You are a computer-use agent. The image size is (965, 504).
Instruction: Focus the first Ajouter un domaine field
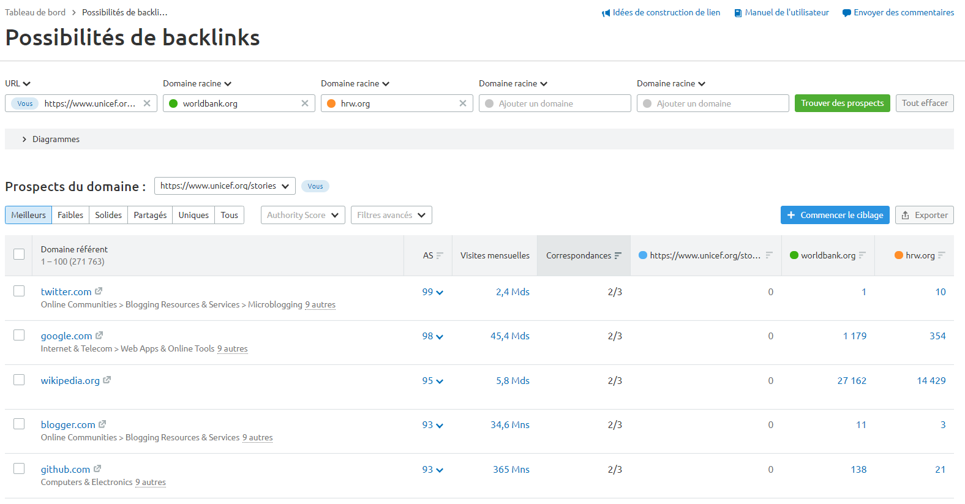pyautogui.click(x=555, y=103)
